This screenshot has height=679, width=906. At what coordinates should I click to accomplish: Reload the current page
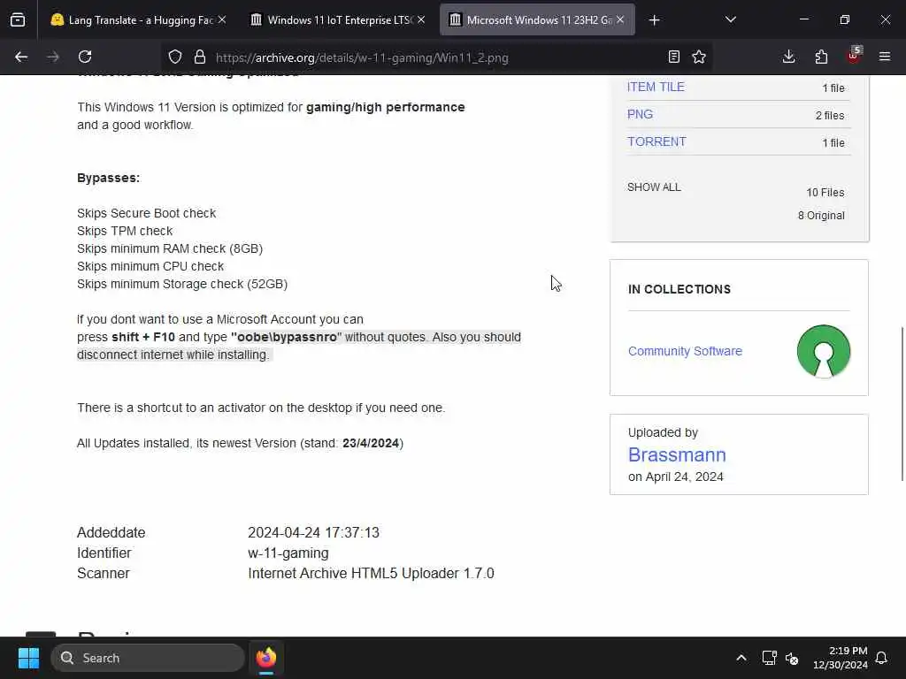point(85,57)
